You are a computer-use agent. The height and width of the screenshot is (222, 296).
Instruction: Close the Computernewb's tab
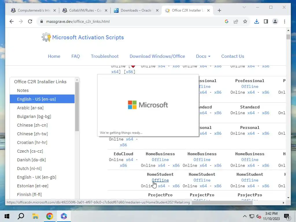[55, 10]
